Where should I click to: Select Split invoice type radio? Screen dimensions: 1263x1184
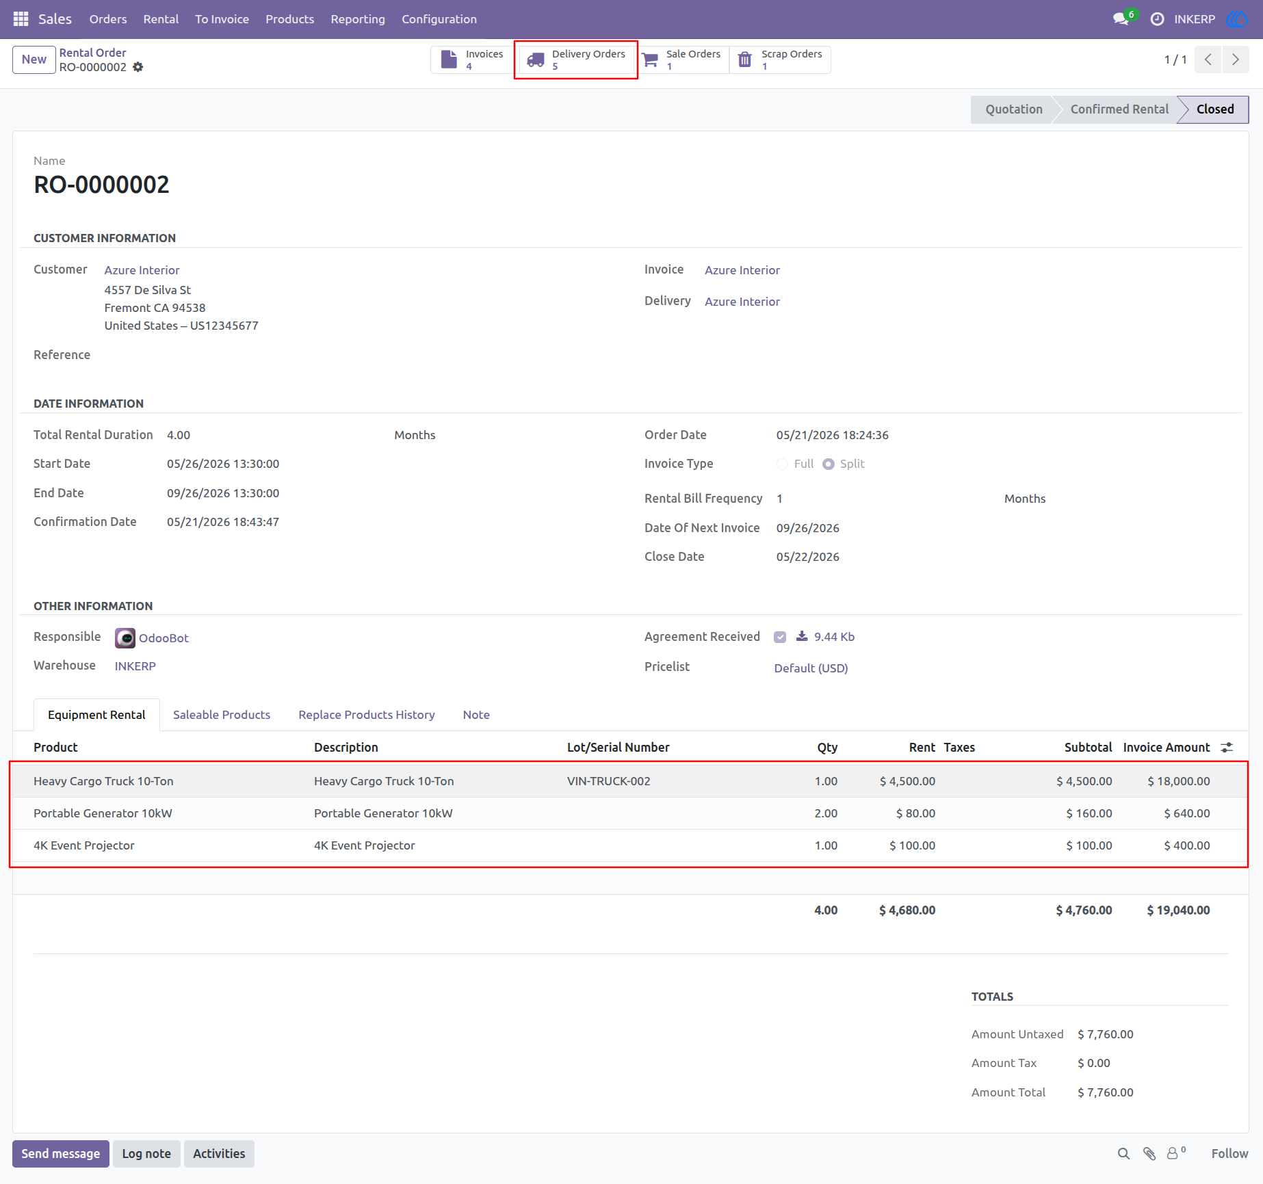pyautogui.click(x=829, y=464)
